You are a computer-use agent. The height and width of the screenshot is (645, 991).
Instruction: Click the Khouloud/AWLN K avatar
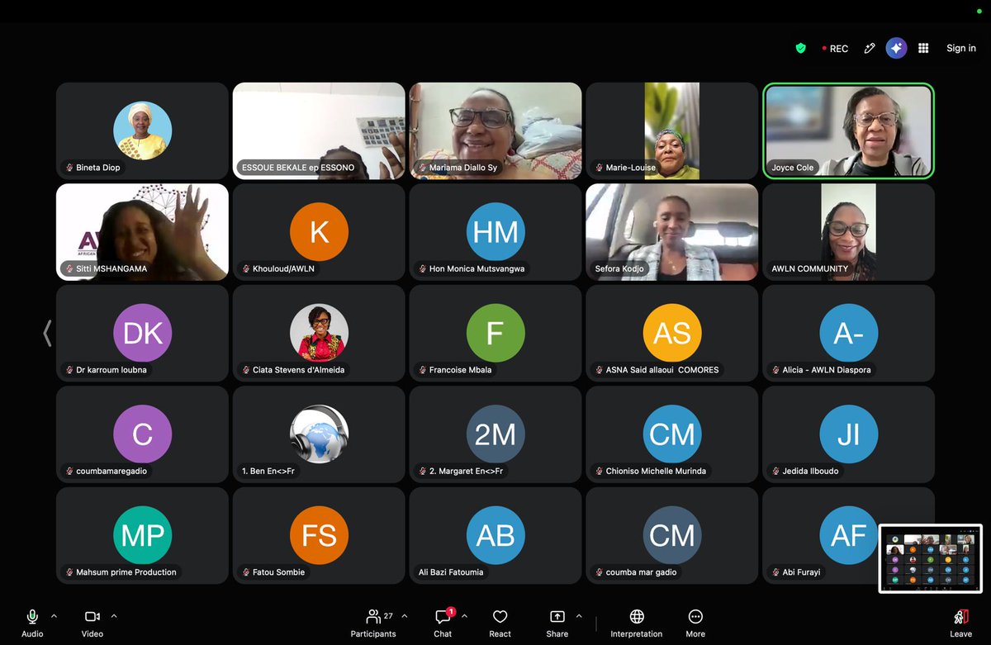click(319, 232)
